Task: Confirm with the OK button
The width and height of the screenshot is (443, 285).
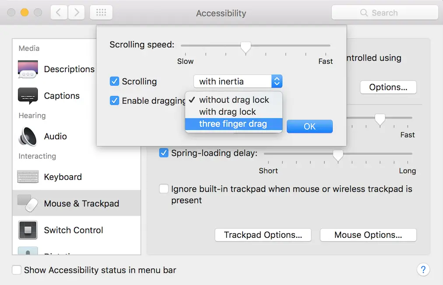Action: coord(309,126)
